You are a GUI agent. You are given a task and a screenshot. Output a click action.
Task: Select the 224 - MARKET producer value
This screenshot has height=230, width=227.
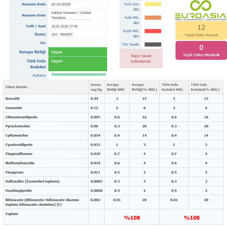point(62,35)
